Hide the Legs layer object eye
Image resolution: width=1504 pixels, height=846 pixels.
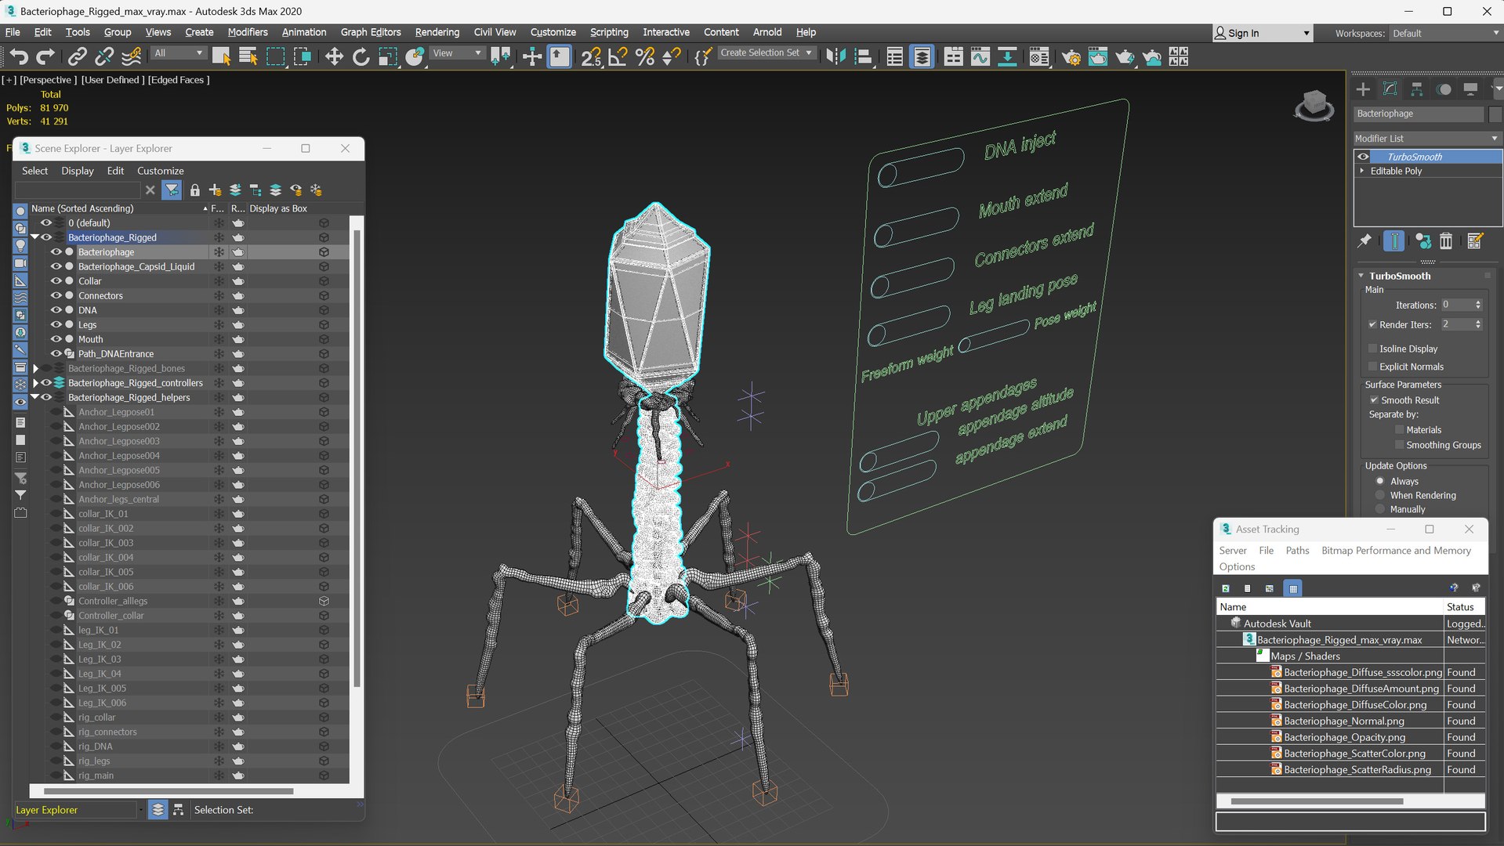point(56,325)
